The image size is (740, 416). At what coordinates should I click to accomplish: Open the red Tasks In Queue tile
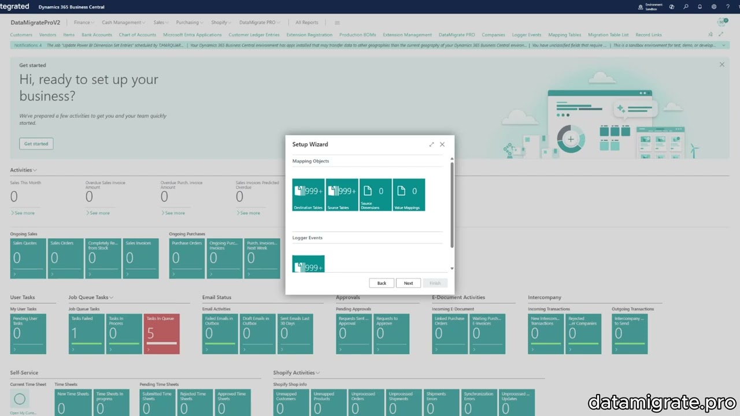[x=162, y=334]
